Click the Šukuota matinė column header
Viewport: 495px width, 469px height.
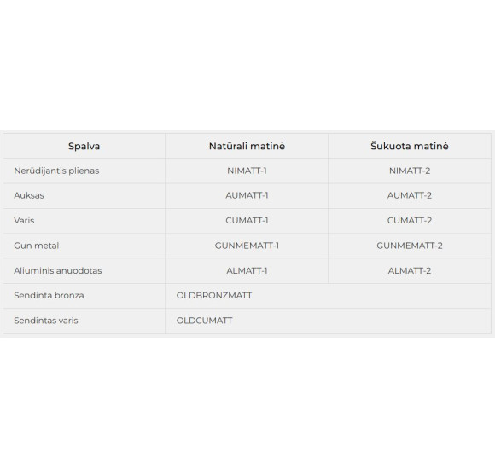(410, 146)
